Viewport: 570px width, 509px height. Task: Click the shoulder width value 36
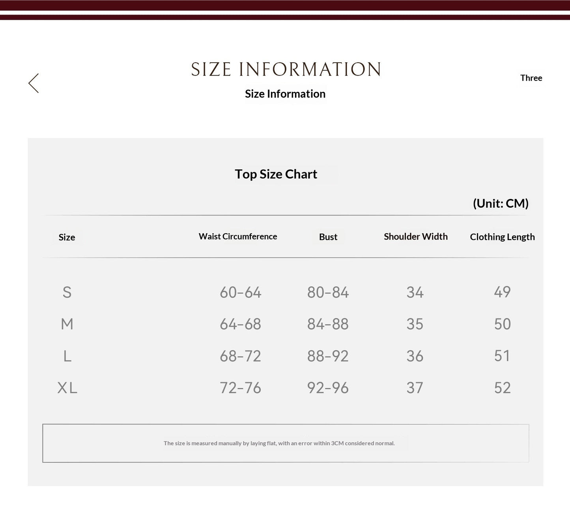tap(415, 356)
